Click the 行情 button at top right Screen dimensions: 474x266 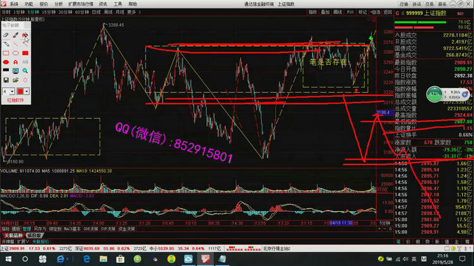(404, 4)
